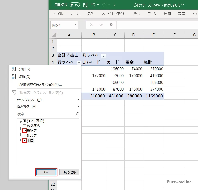This screenshot has width=198, height=190.
Task: Select row 1 header
Action: pos(53,42)
